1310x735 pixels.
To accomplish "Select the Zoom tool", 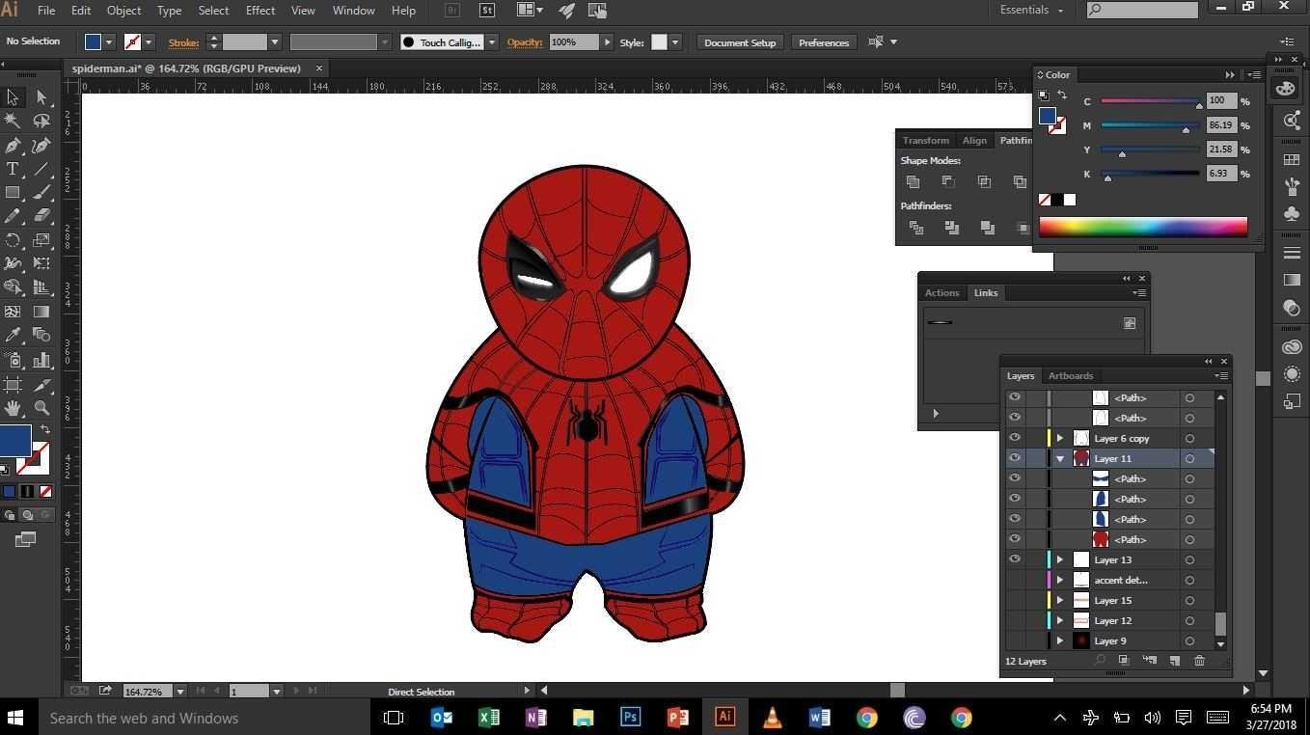I will (x=41, y=408).
